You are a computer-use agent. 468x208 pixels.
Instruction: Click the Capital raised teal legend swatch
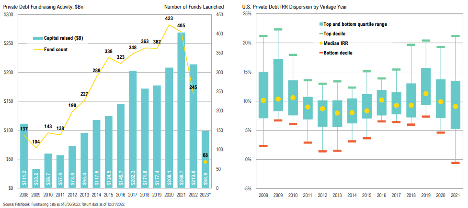click(38, 38)
